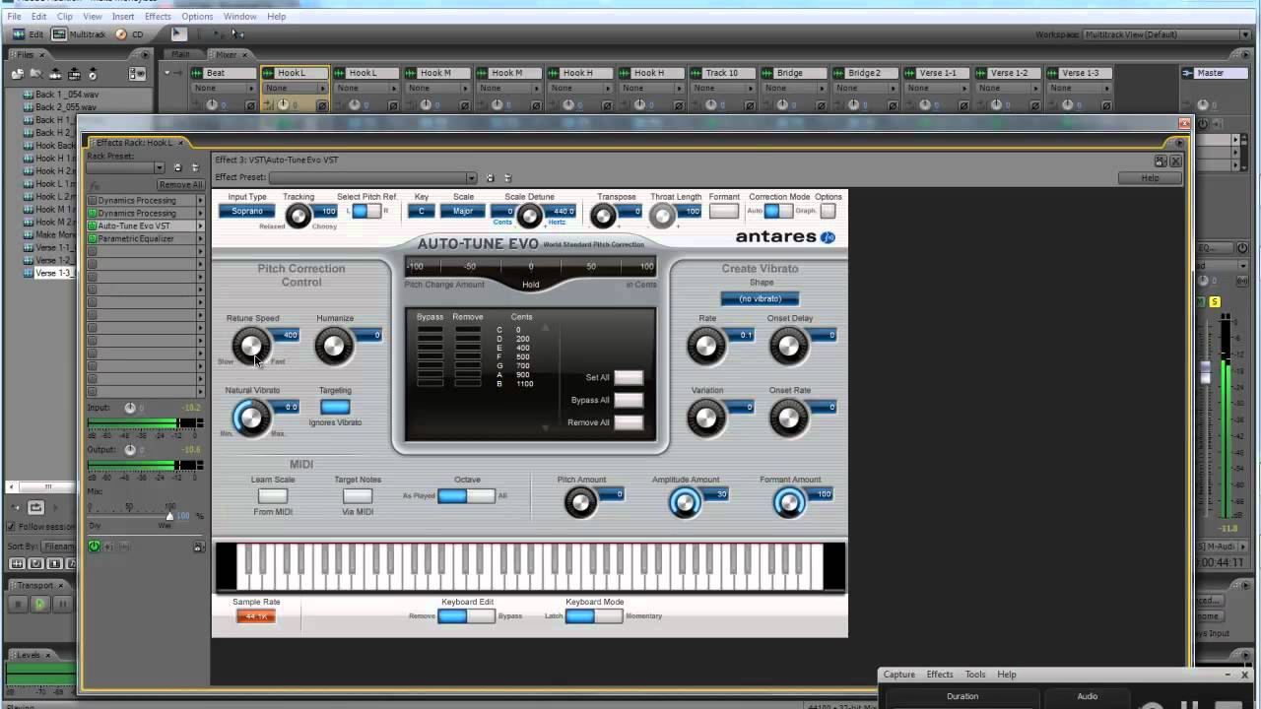
Task: Click the Help button in effect window
Action: 1150,178
